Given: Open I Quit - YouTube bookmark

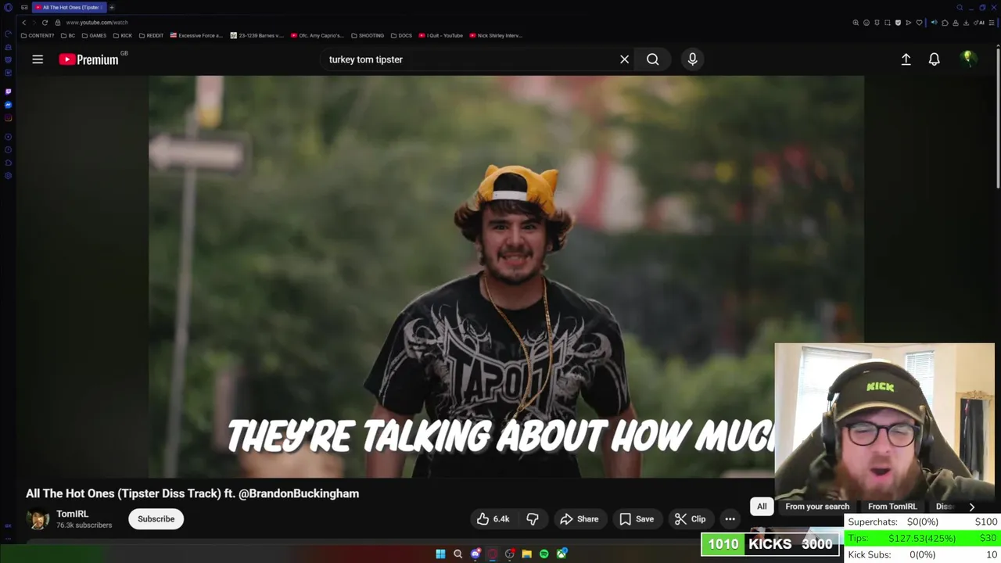Looking at the screenshot, I should tap(441, 35).
